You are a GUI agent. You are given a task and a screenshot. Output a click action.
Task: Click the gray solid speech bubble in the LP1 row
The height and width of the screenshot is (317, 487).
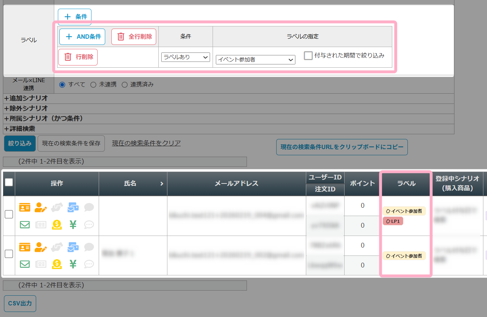click(89, 207)
